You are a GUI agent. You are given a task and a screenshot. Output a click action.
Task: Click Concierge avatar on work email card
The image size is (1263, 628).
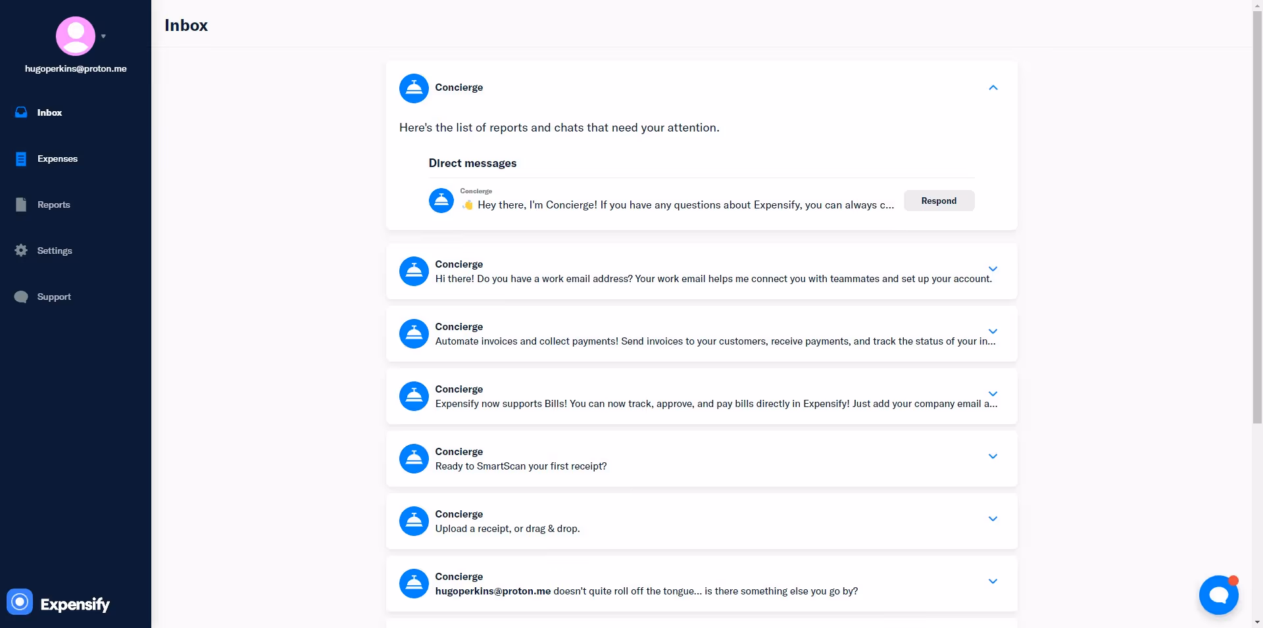coord(414,271)
